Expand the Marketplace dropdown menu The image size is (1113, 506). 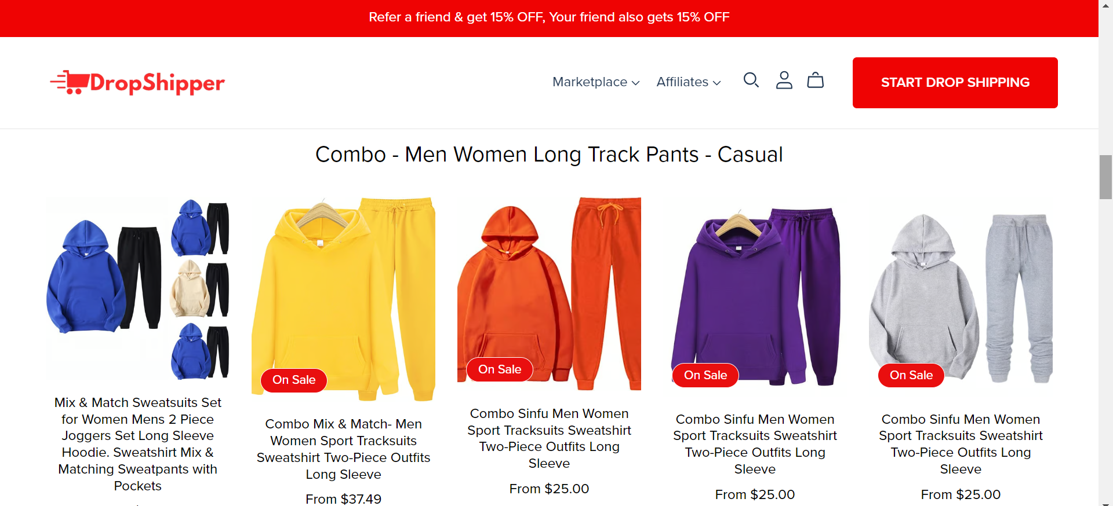(596, 82)
